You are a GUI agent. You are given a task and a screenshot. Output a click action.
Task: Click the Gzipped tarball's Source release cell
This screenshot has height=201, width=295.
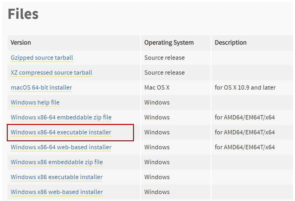165,58
